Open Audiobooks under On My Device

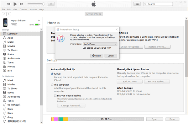tap(20, 97)
